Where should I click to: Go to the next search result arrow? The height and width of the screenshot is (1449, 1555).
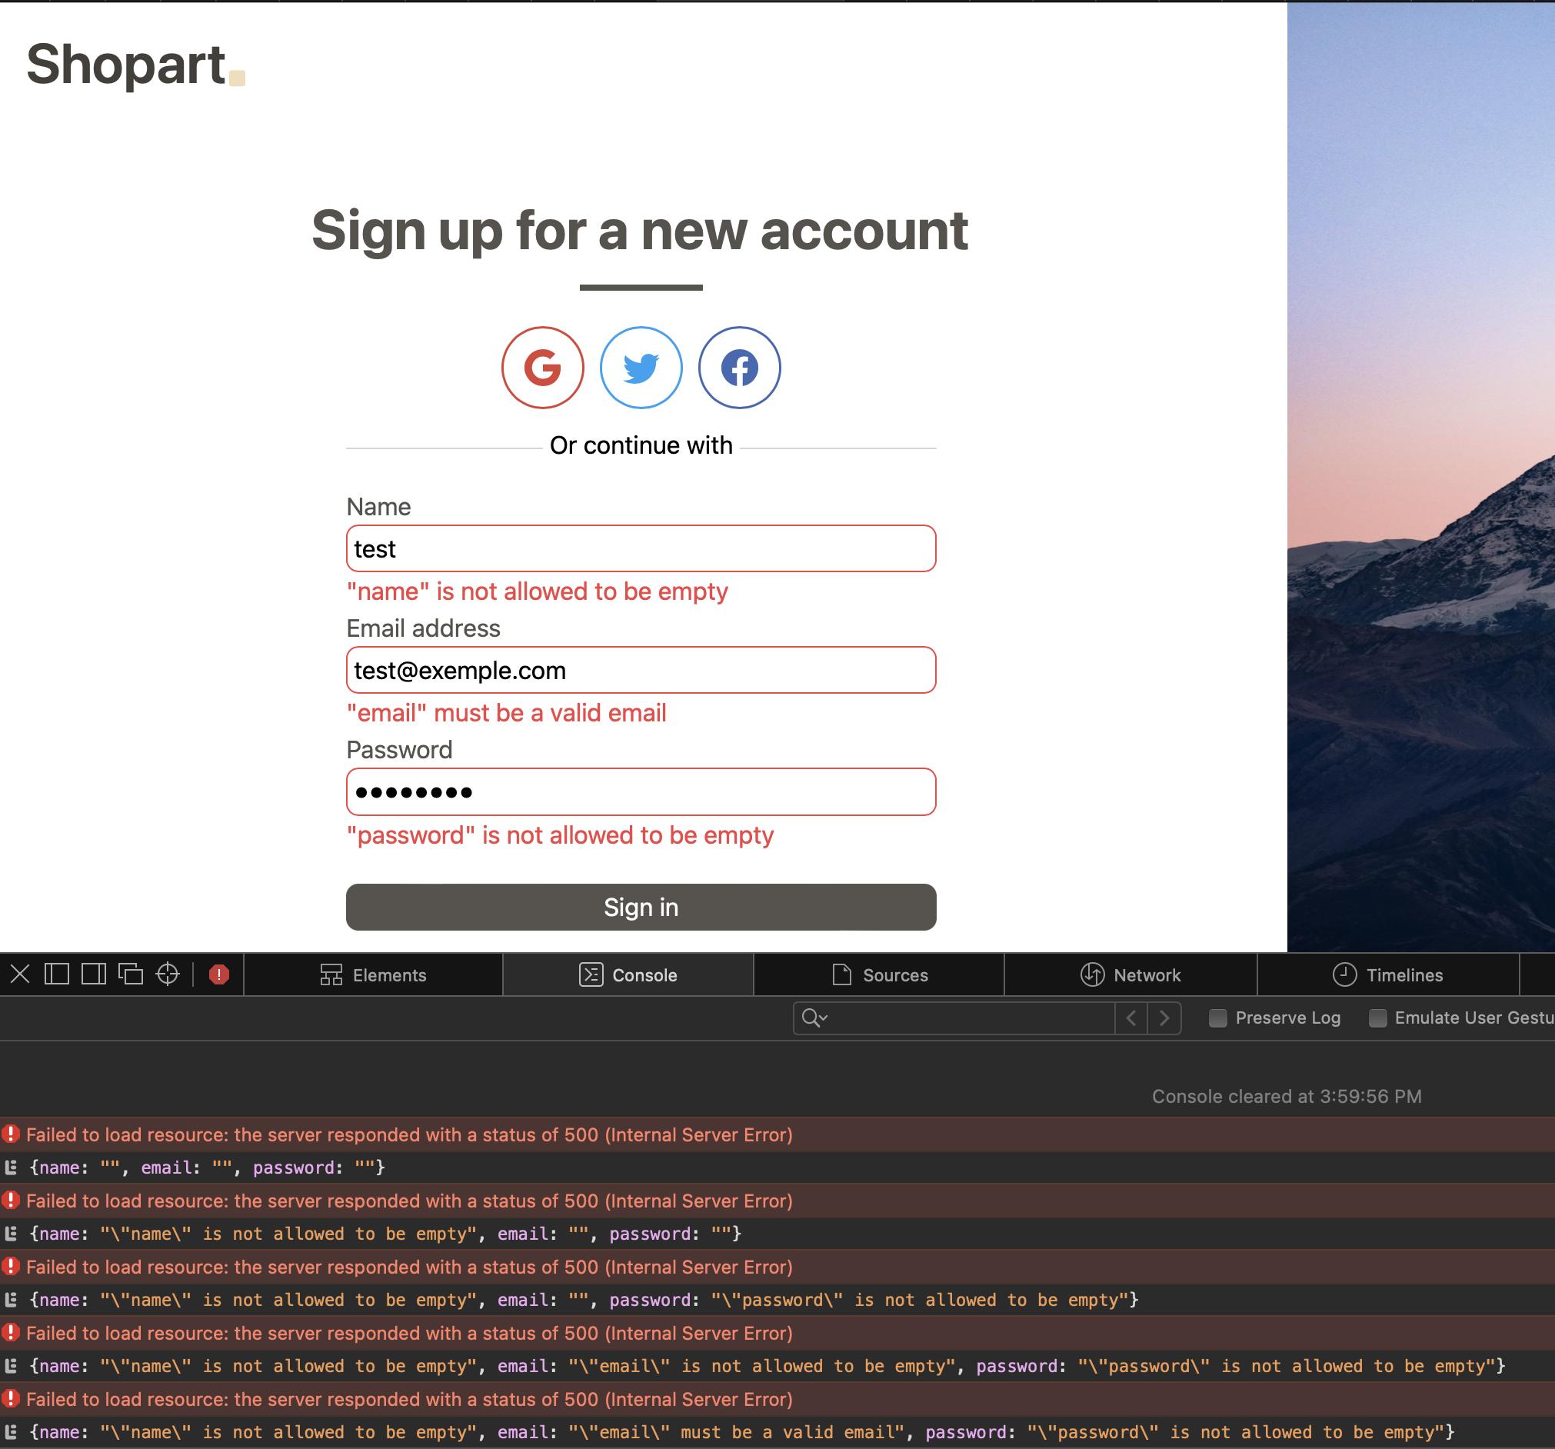point(1164,1018)
